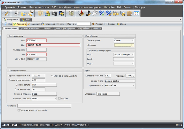The height and width of the screenshot is (129, 184).
Task: Open the Каса и Банка menu
Action: point(65,7)
